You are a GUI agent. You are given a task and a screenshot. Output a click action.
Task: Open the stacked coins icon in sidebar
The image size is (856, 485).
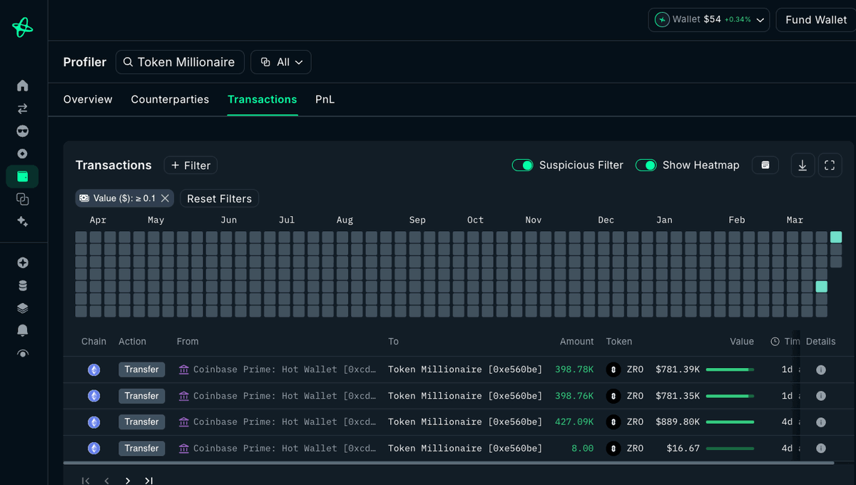pos(22,285)
